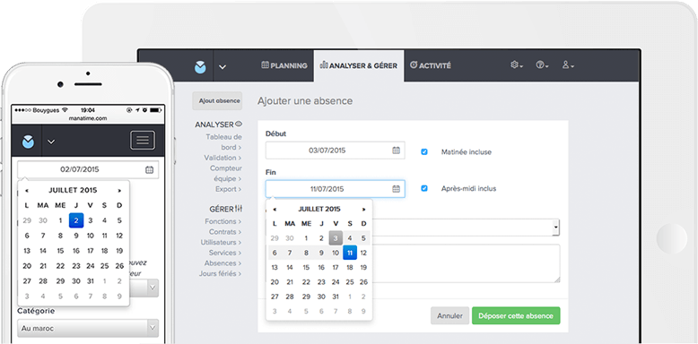Open chevron dropdown in phone navbar
698x344 pixels.
pos(51,142)
